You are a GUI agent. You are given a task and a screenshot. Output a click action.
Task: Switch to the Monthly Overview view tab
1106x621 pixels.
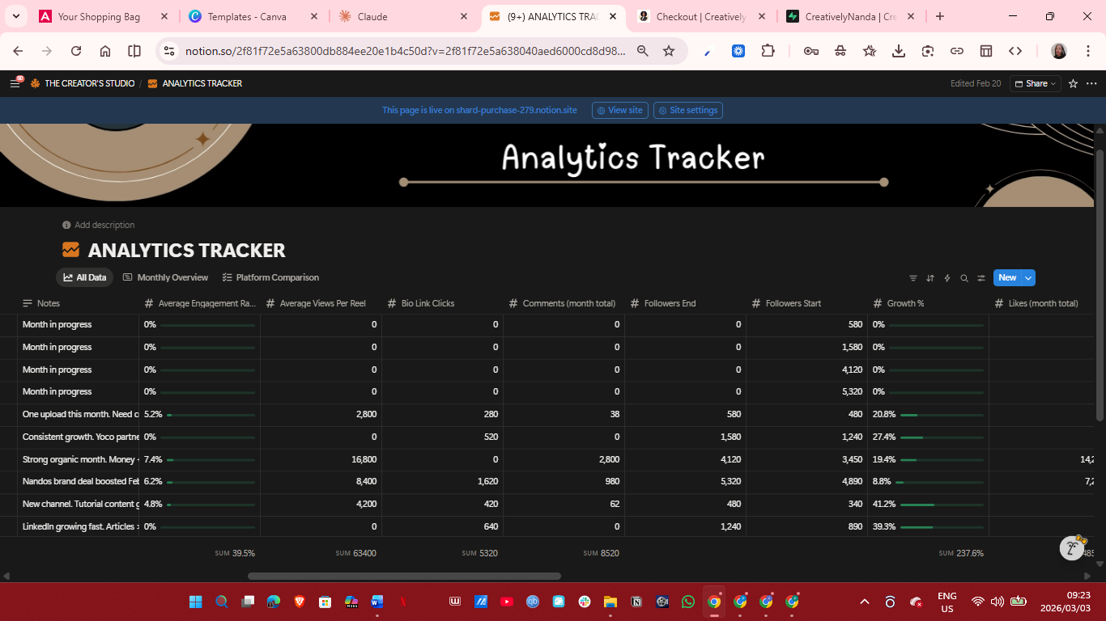click(x=165, y=277)
